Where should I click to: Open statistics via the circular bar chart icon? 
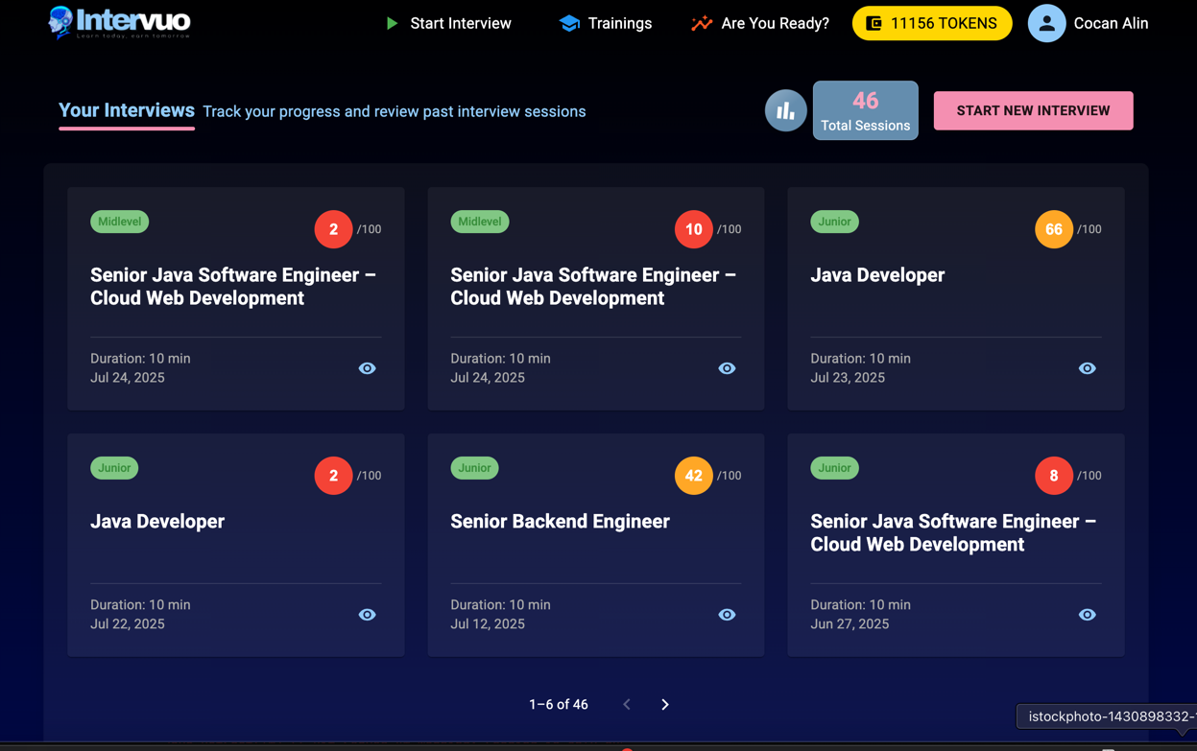[x=785, y=110]
